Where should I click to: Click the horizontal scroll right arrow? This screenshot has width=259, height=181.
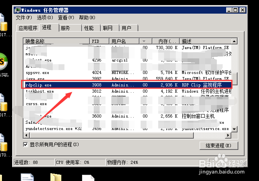[228, 135]
